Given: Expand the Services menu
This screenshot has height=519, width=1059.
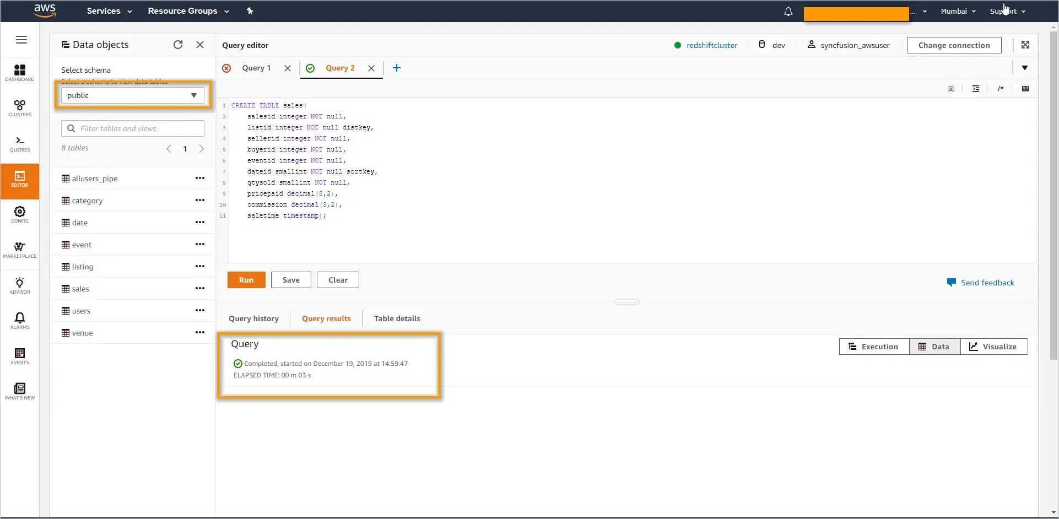Looking at the screenshot, I should (x=109, y=11).
